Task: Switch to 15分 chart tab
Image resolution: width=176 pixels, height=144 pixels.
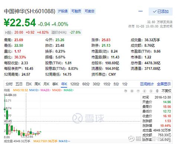Action: tap(107, 84)
